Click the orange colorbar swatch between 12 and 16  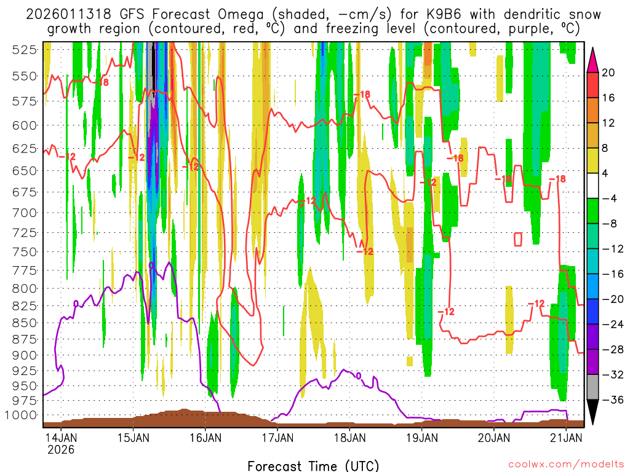pos(592,111)
